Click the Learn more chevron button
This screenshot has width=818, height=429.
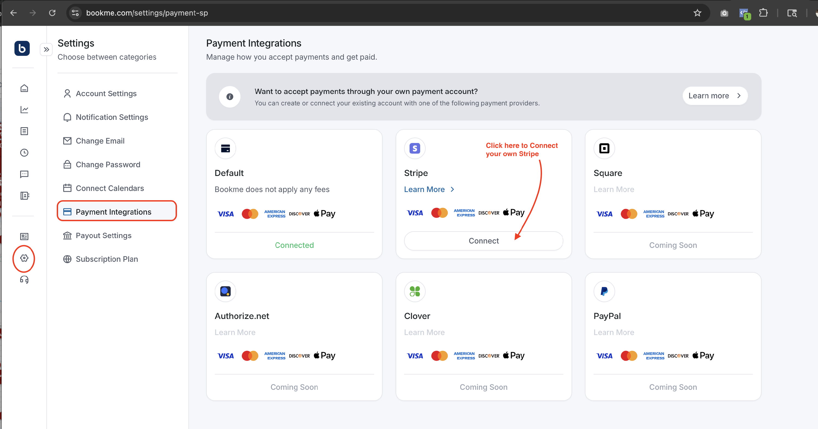tap(715, 96)
